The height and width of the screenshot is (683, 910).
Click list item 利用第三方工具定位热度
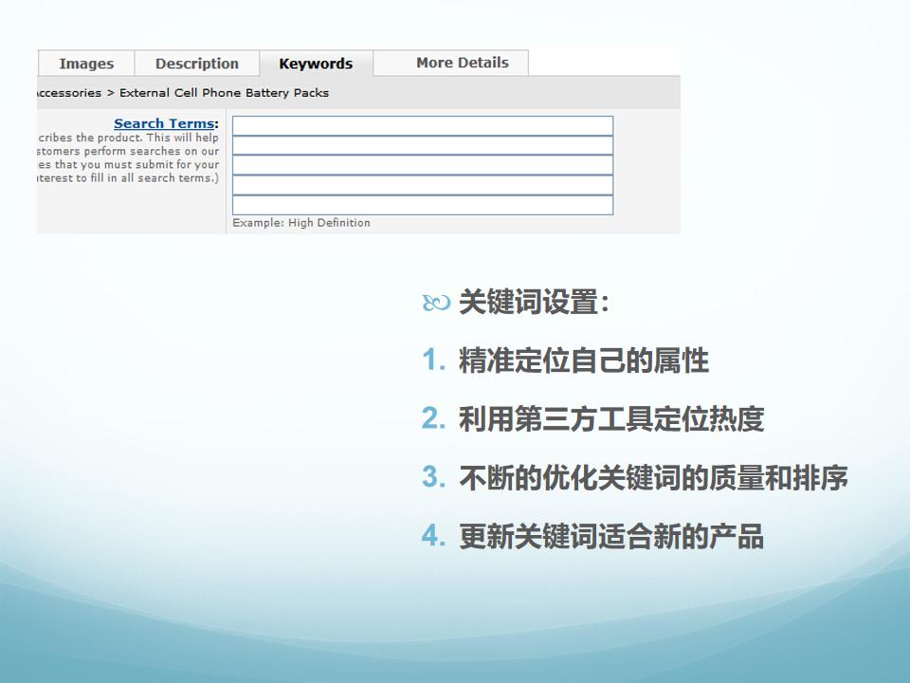[610, 419]
